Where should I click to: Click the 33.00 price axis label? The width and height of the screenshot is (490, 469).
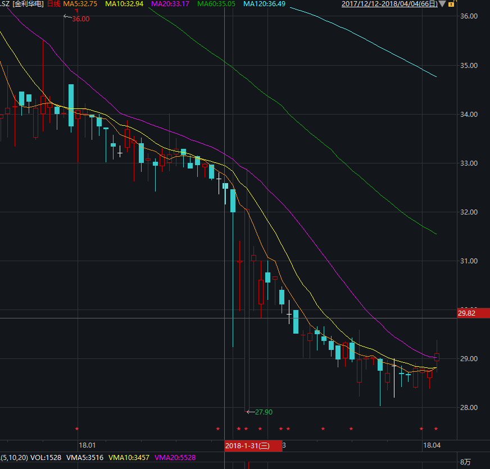[x=469, y=163]
